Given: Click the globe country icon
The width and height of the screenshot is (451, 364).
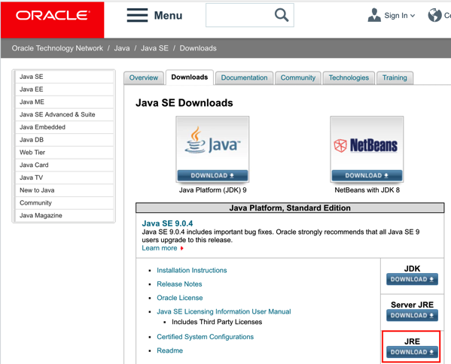Looking at the screenshot, I should pos(434,15).
